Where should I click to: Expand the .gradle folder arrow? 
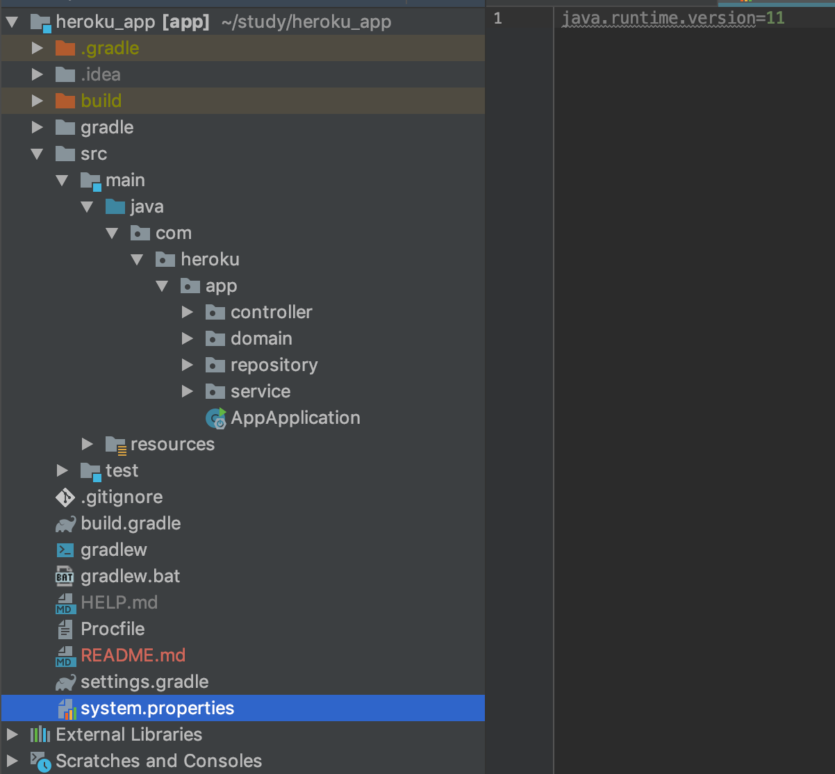[38, 49]
